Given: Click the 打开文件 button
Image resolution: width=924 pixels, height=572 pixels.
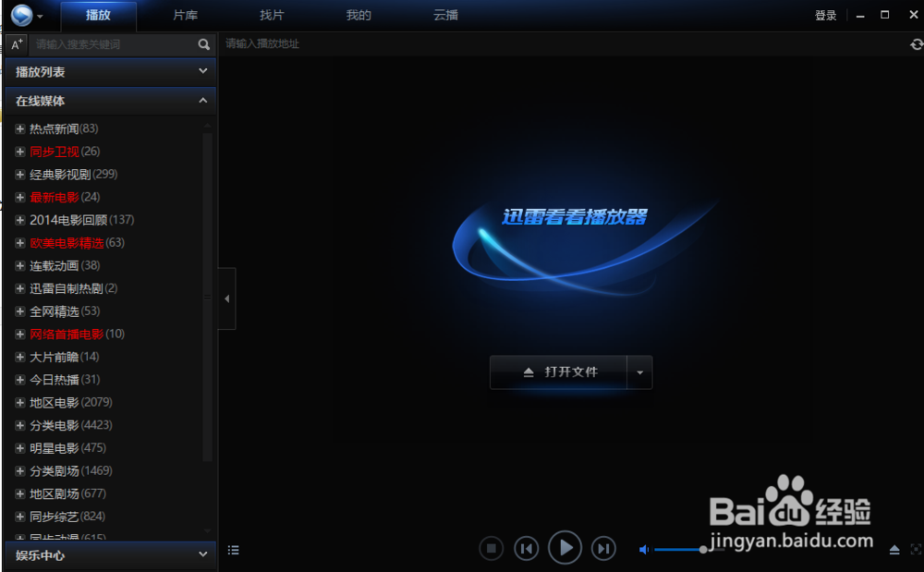Looking at the screenshot, I should 559,372.
